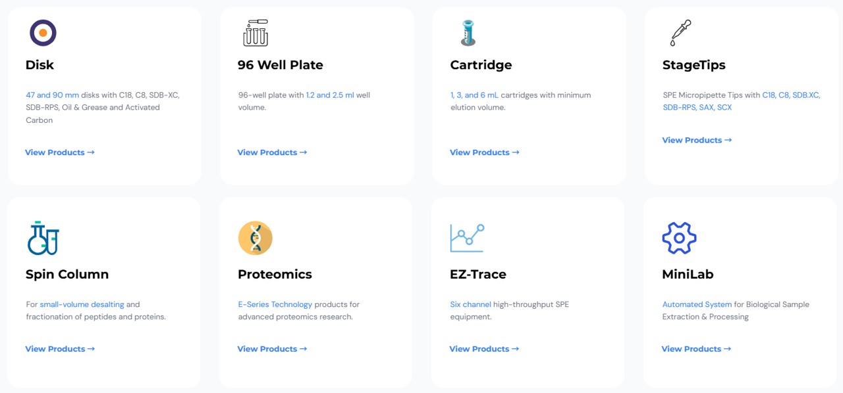Click the "E-Series Technology" link
Viewport: 843px width, 393px height.
click(x=275, y=305)
